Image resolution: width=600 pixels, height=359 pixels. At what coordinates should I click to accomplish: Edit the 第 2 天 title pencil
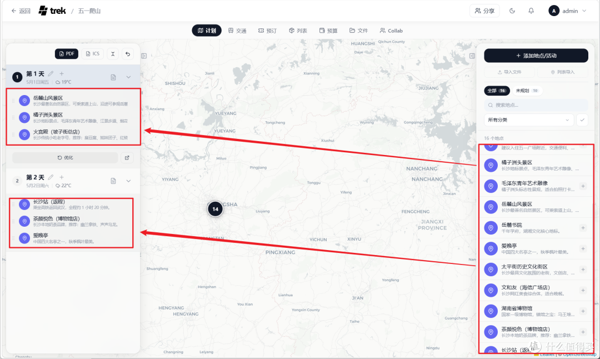click(51, 177)
